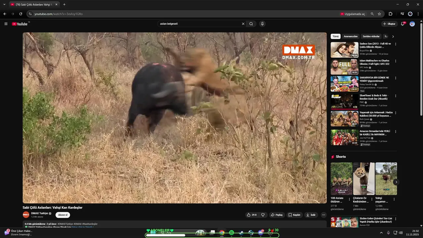This screenshot has width=423, height=238.
Task: Bookmark this page with the star
Action: 379,14
